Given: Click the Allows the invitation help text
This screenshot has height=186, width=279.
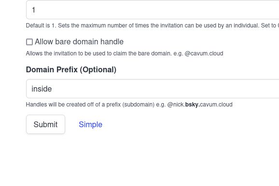Looking at the screenshot, I should [x=125, y=53].
